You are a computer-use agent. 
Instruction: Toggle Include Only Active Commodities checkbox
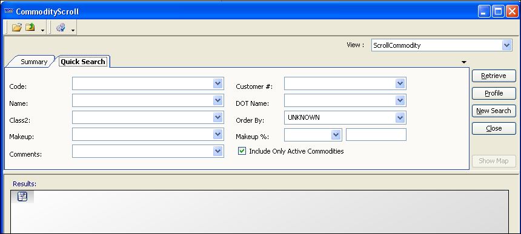[242, 151]
